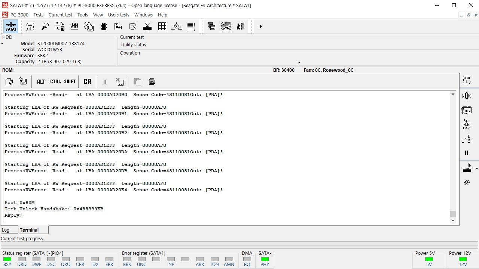Screen dimensions: 479x269
Task: Click the disk cylinder toolbar icon
Action: (133, 27)
